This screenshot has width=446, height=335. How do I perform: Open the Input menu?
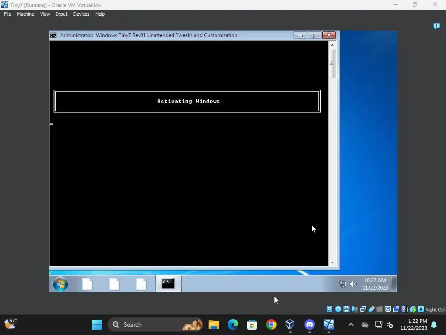pos(61,14)
